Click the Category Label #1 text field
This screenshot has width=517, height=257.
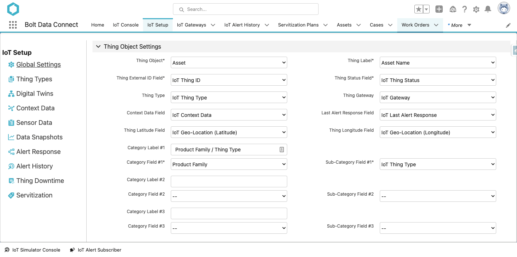(229, 150)
